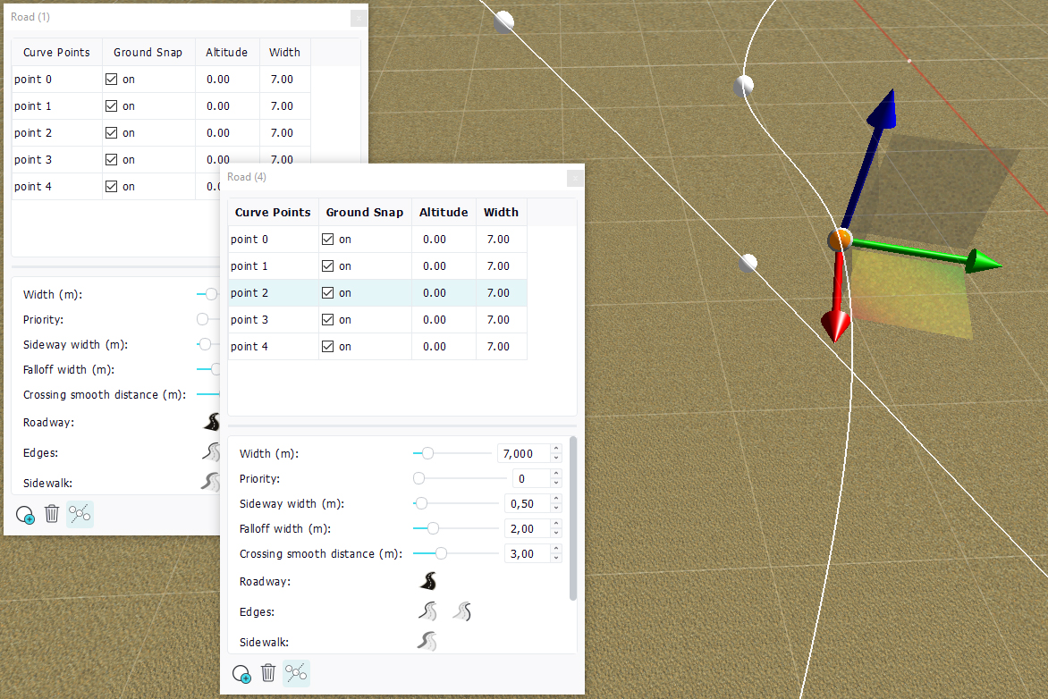Decrease Falloff width using down stepper arrow
Screen dimensions: 1048x699
(555, 534)
